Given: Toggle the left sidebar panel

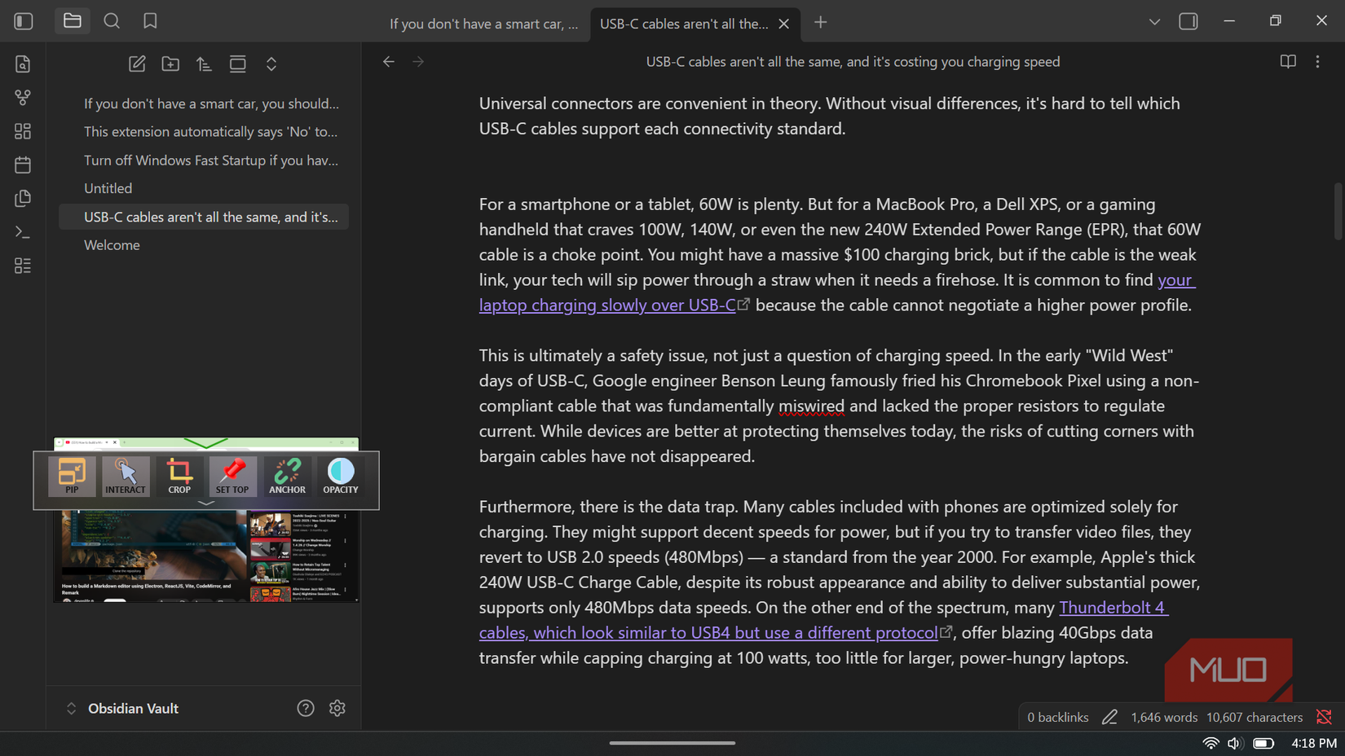Looking at the screenshot, I should click(x=24, y=21).
